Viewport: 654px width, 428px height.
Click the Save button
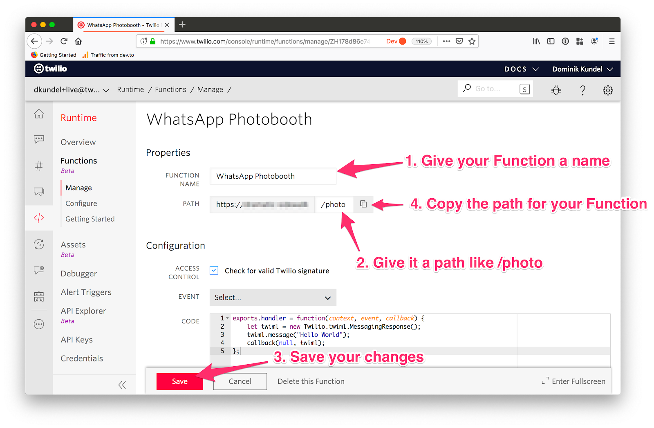[x=179, y=381]
